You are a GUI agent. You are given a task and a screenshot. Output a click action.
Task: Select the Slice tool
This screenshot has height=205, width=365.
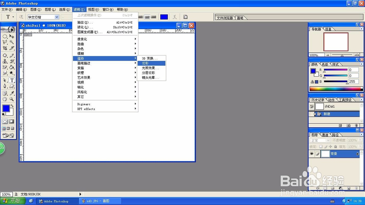click(12, 48)
